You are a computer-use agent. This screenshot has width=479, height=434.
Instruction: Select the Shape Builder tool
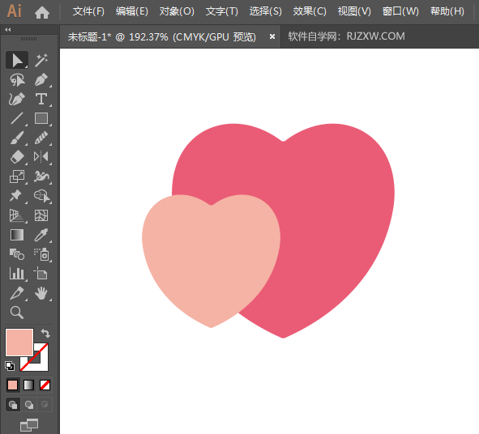41,196
